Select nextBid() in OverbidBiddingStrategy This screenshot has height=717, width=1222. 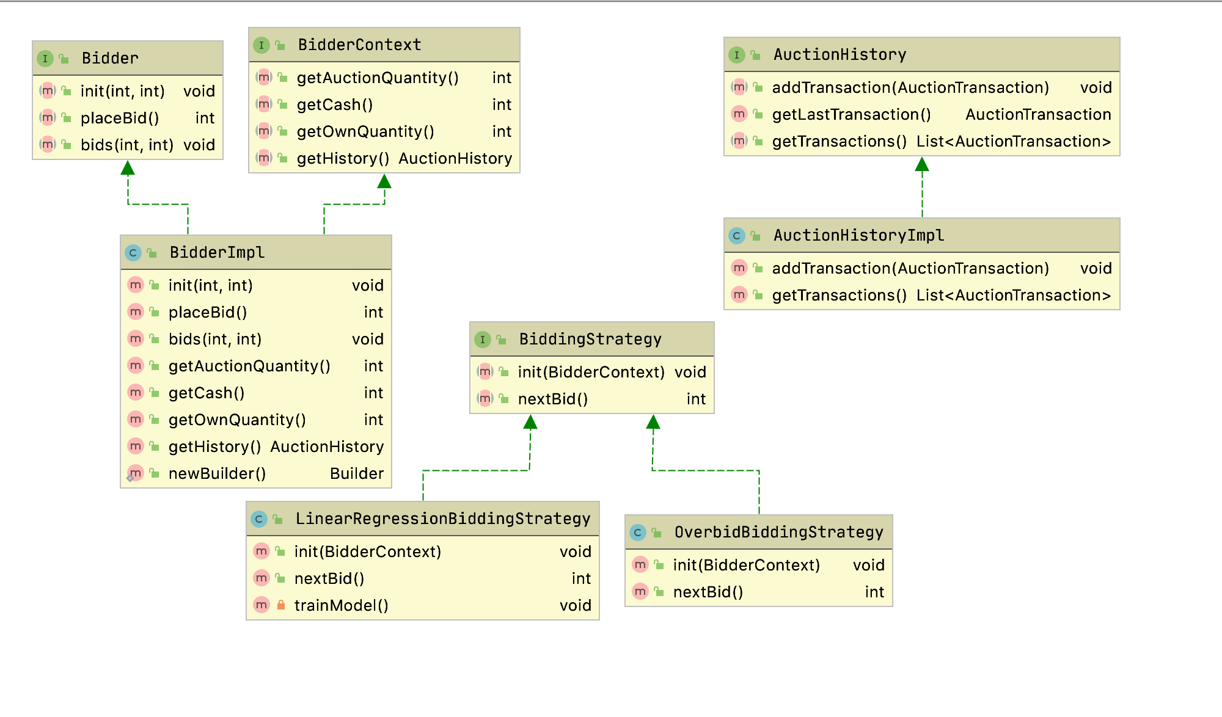708,592
